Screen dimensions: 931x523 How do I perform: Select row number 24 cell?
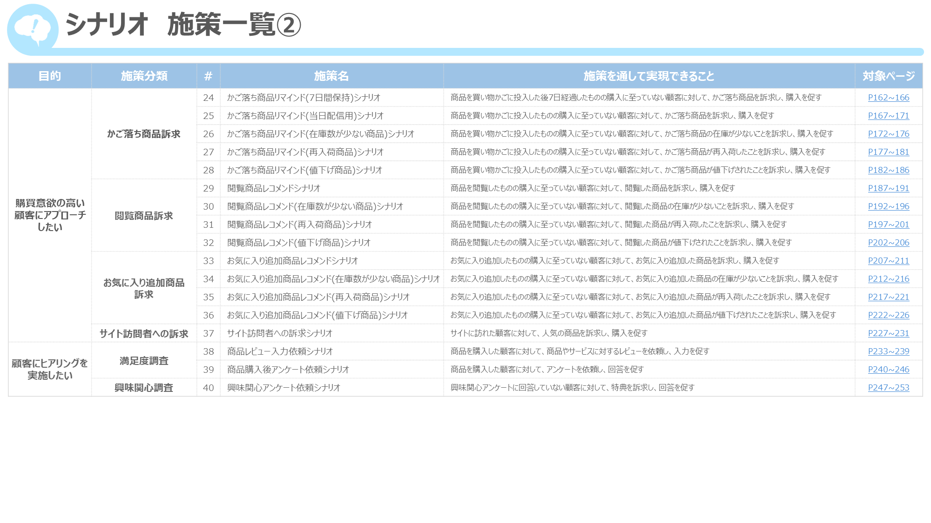point(208,98)
